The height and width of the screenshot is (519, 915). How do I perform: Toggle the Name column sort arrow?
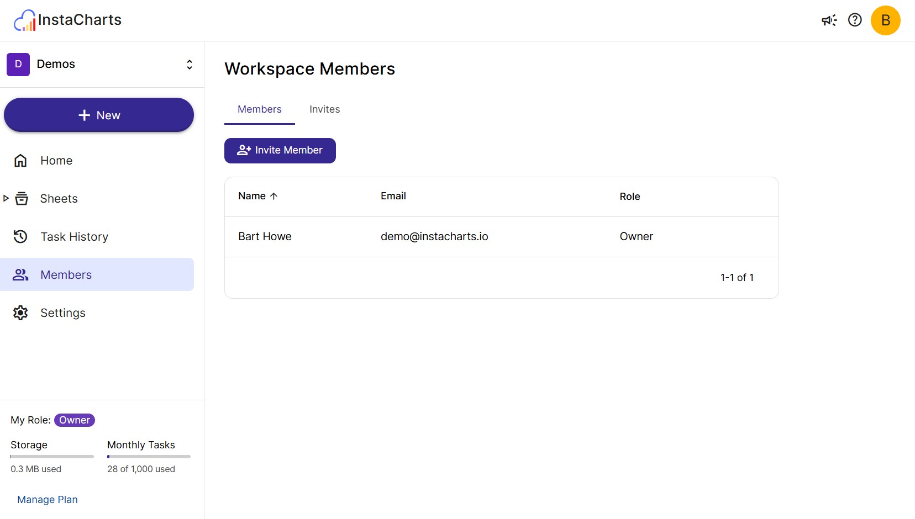(274, 196)
